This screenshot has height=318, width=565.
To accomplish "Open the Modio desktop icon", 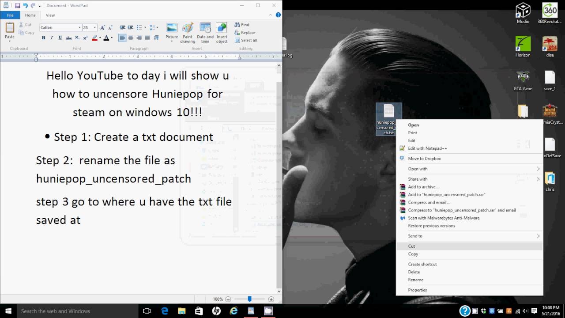I will pos(523,13).
